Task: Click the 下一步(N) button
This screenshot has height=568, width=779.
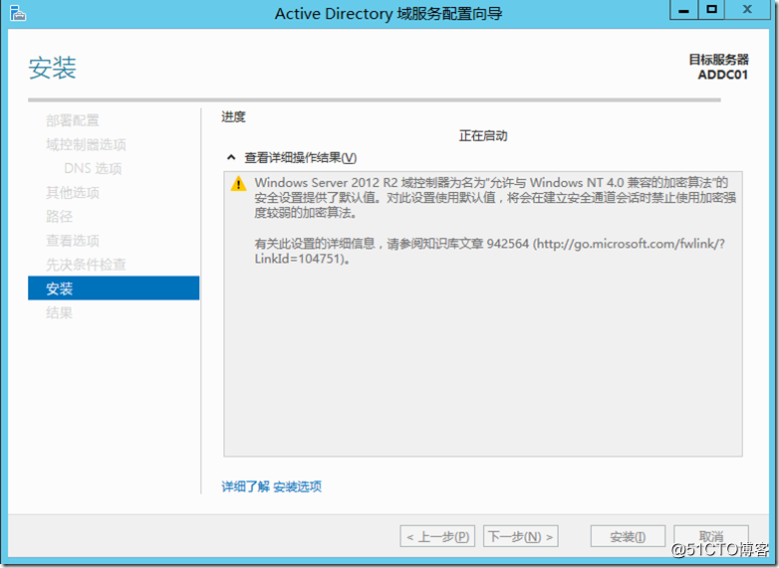Action: pos(521,536)
